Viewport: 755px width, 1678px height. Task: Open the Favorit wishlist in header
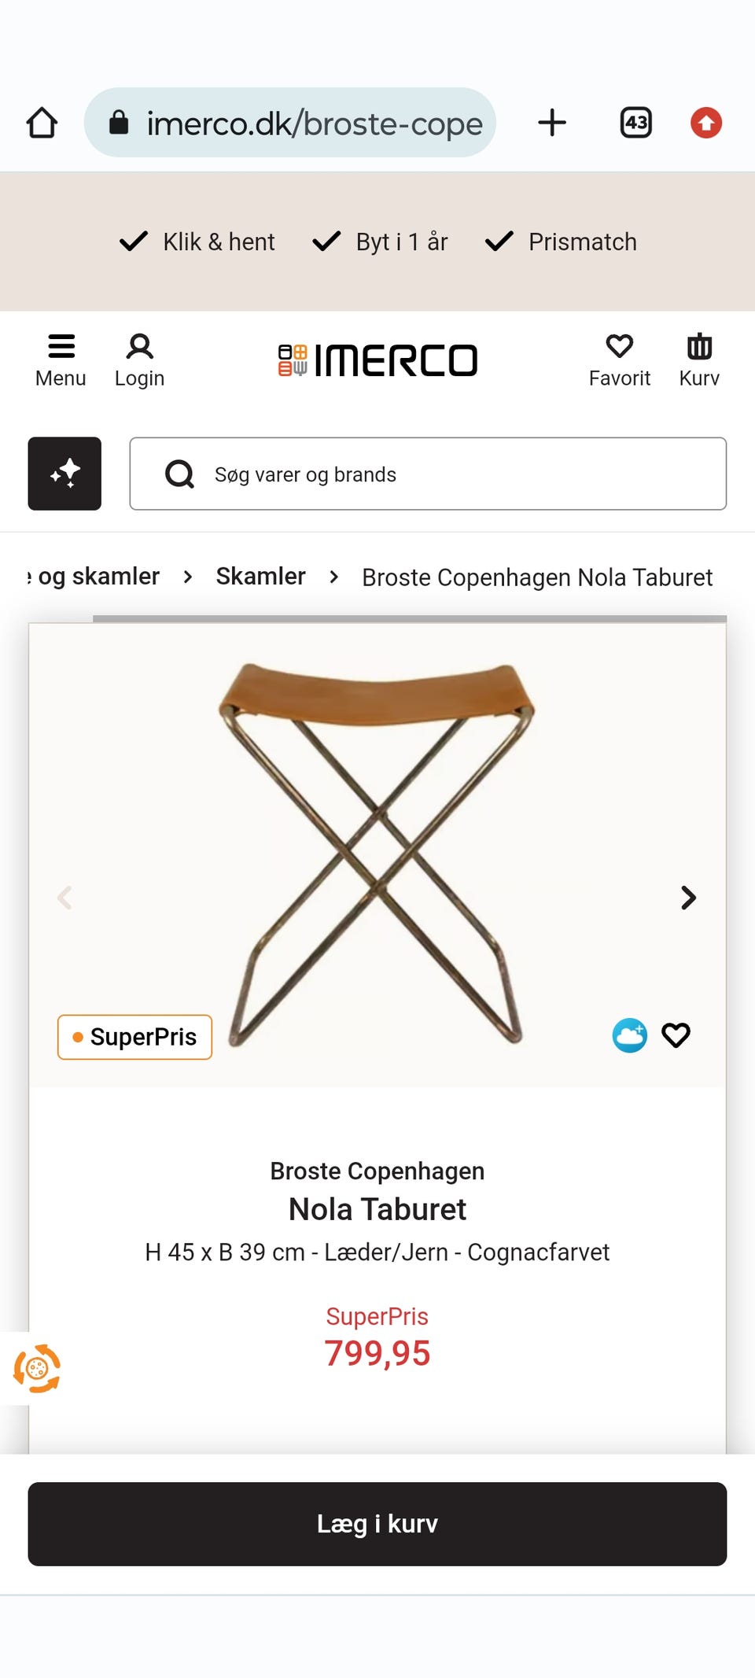[619, 360]
